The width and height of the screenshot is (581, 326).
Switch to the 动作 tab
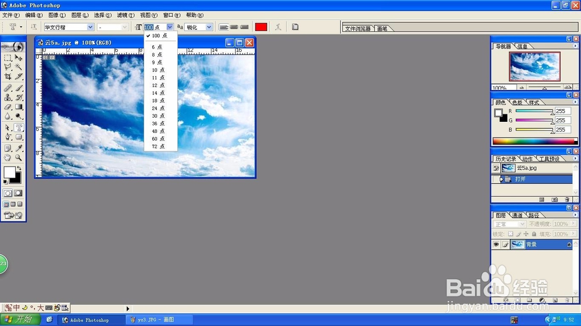[528, 159]
